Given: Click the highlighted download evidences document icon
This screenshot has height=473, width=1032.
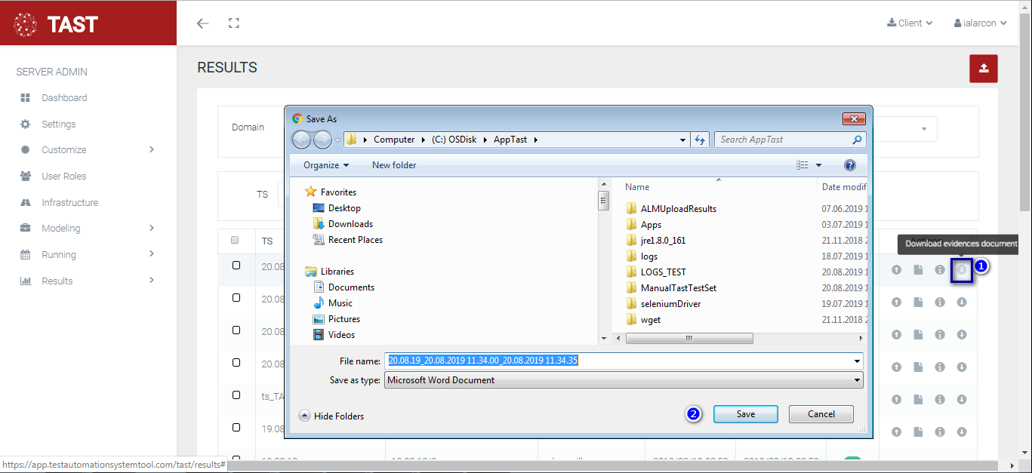Looking at the screenshot, I should point(962,270).
